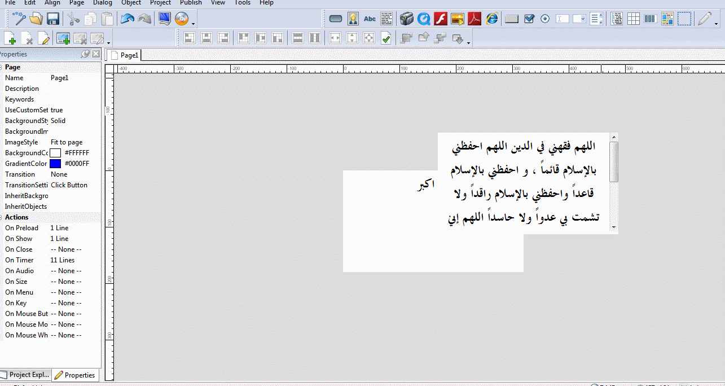Add a Label object with the Abc icon
The width and height of the screenshot is (725, 386).
(370, 19)
